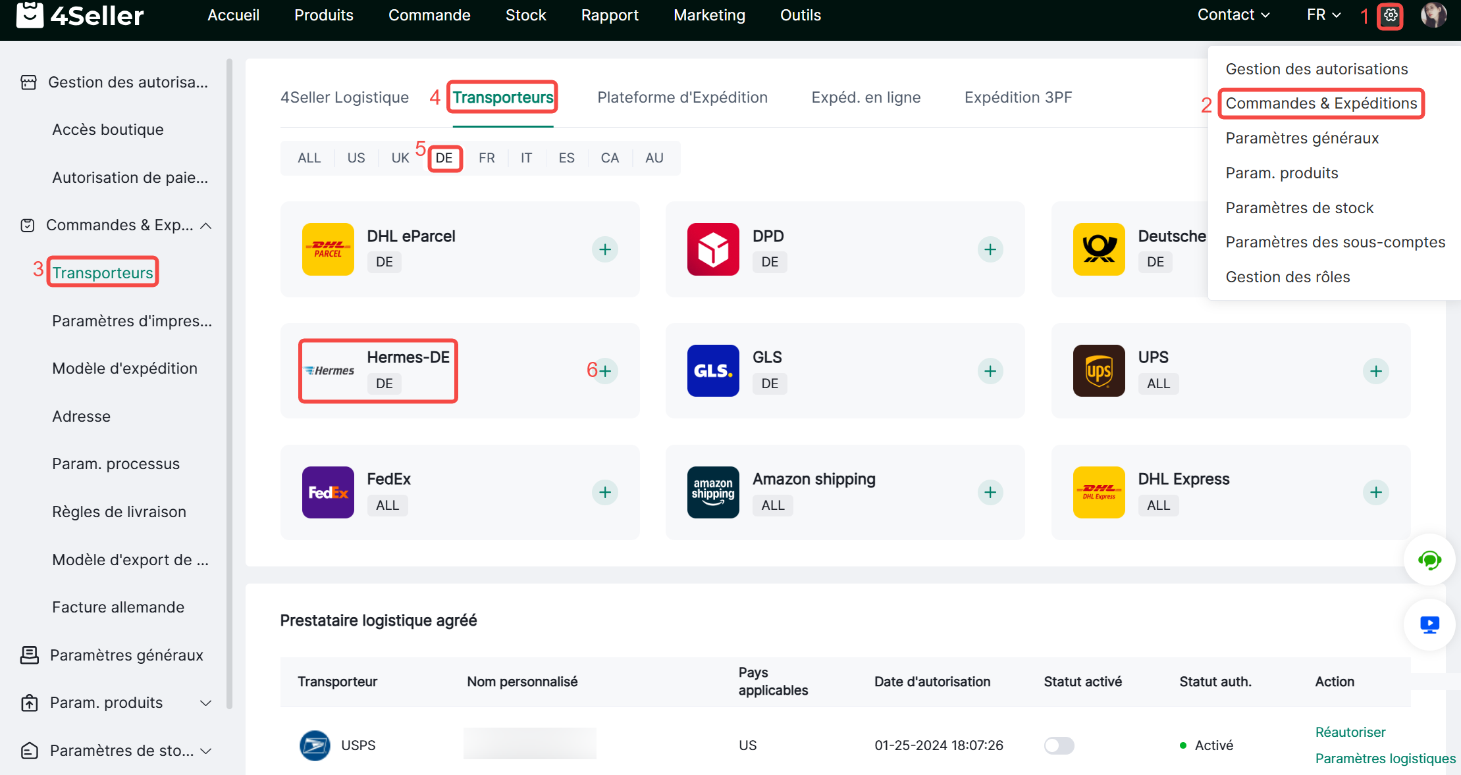Add the DHL eParcel carrier with plus icon

(604, 249)
